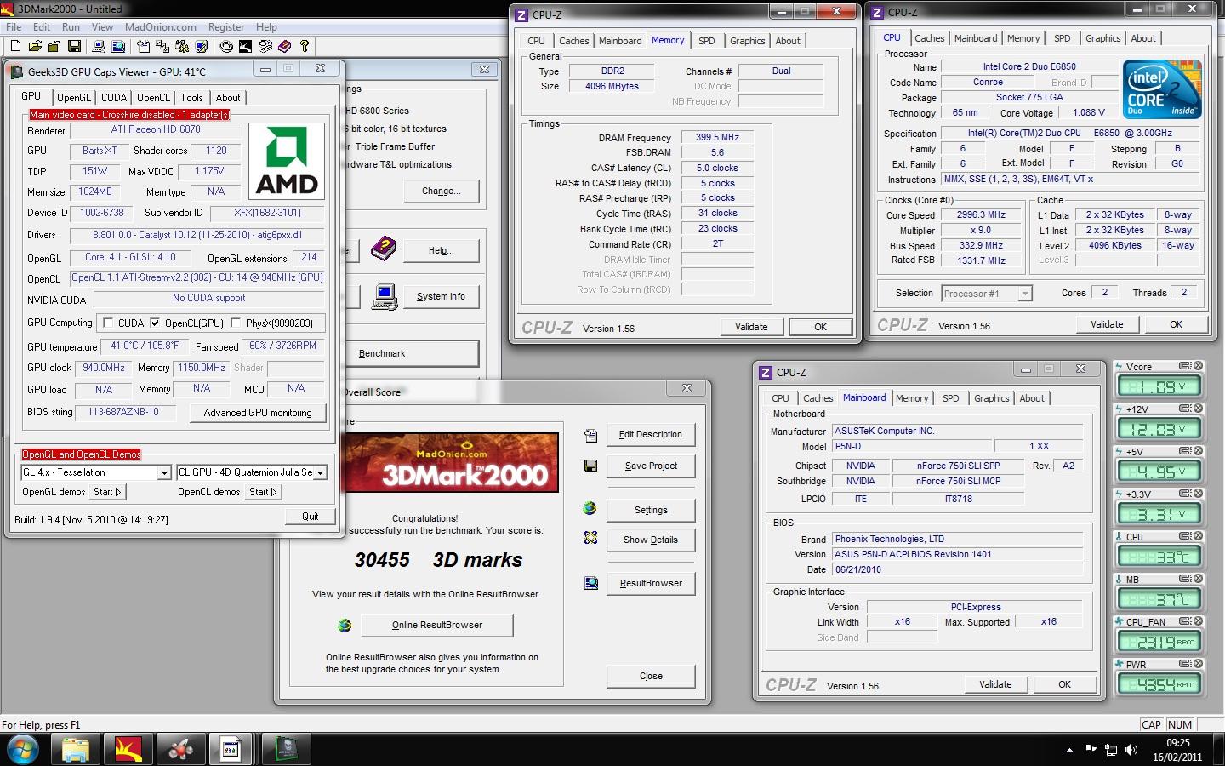Click the icon next to the ResultBrowser button

pyautogui.click(x=590, y=583)
